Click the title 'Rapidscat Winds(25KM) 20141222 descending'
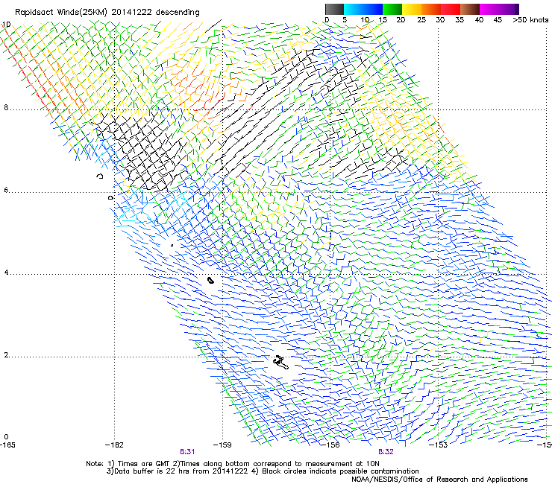Viewport: 552px width, 484px height. pyautogui.click(x=107, y=13)
